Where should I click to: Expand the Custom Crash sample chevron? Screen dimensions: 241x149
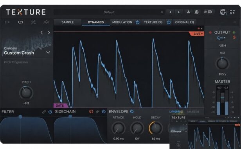(x=48, y=53)
